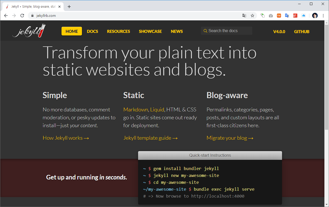The image size is (329, 207).
Task: Open the RESOURCES nav item
Action: tap(118, 31)
